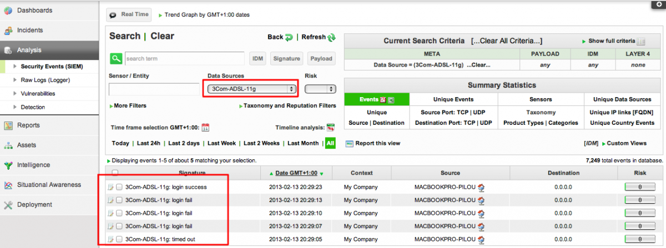Click the green Back arrow icon
Image resolution: width=666 pixels, height=248 pixels.
coord(289,38)
